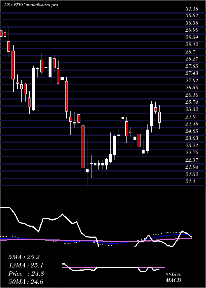Click the 29.54 price level label
Screen dimensions: 206x288
pyautogui.click(x=192, y=37)
